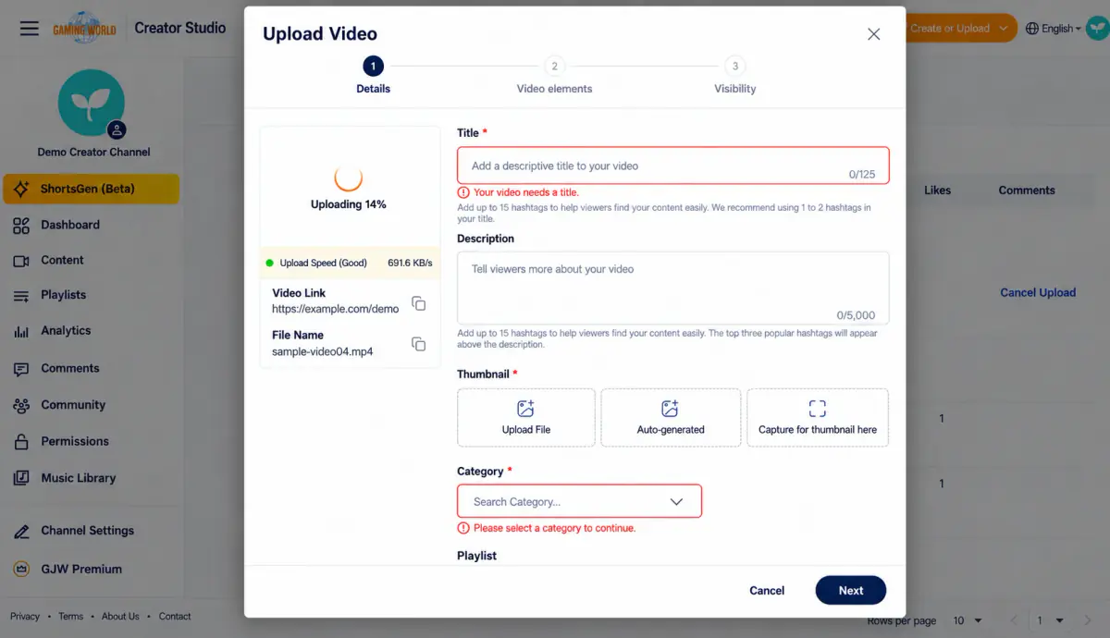
Task: Jump to step 3 Visibility
Action: 734,75
